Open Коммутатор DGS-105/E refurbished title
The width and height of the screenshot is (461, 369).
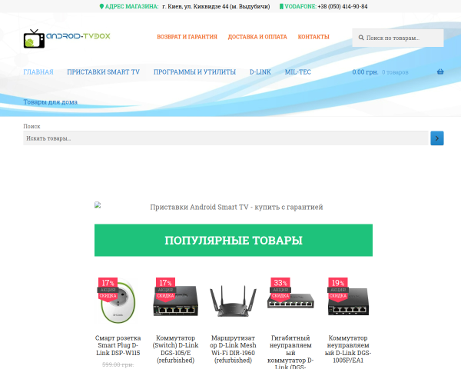(x=175, y=349)
